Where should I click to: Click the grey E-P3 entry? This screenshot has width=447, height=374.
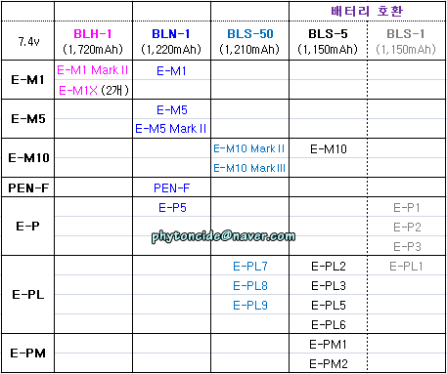pos(407,246)
